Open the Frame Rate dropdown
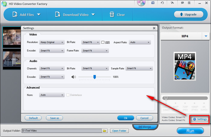This screenshot has height=137, width=211. [95, 51]
